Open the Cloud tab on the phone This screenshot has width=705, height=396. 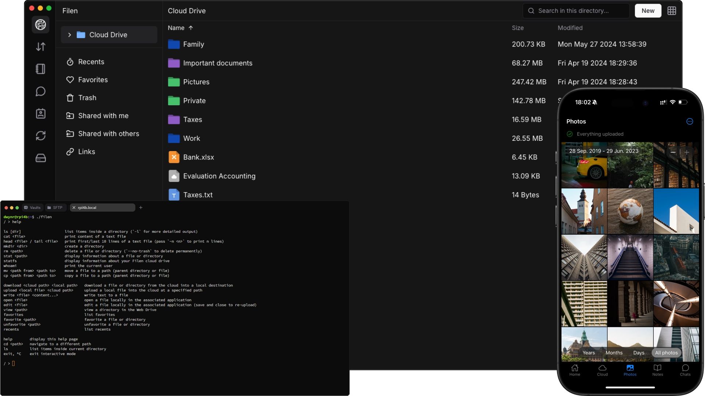(602, 370)
